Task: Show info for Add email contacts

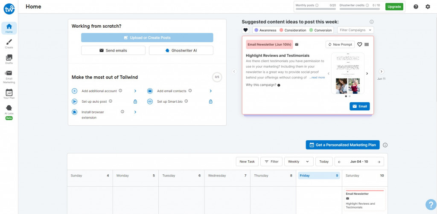Action: tap(190, 91)
